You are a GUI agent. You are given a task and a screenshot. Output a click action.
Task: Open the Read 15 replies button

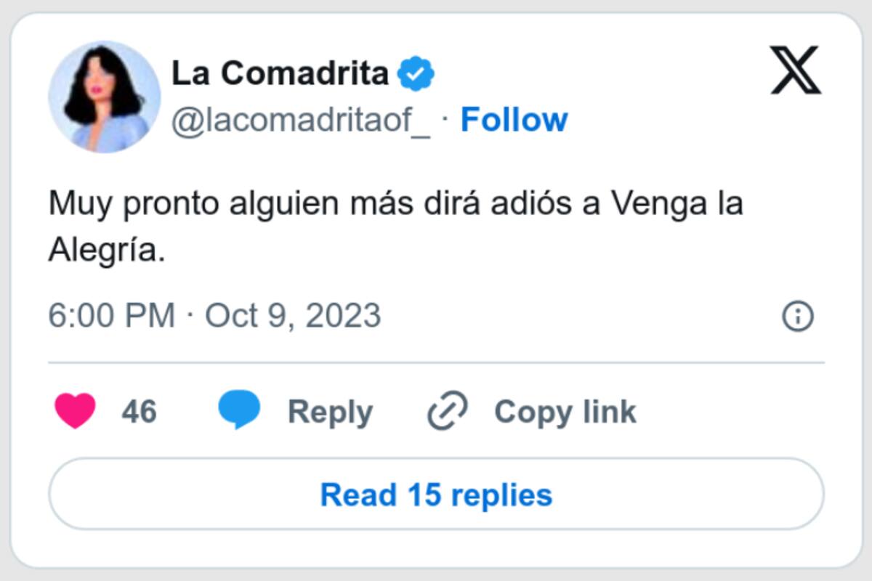click(x=436, y=495)
